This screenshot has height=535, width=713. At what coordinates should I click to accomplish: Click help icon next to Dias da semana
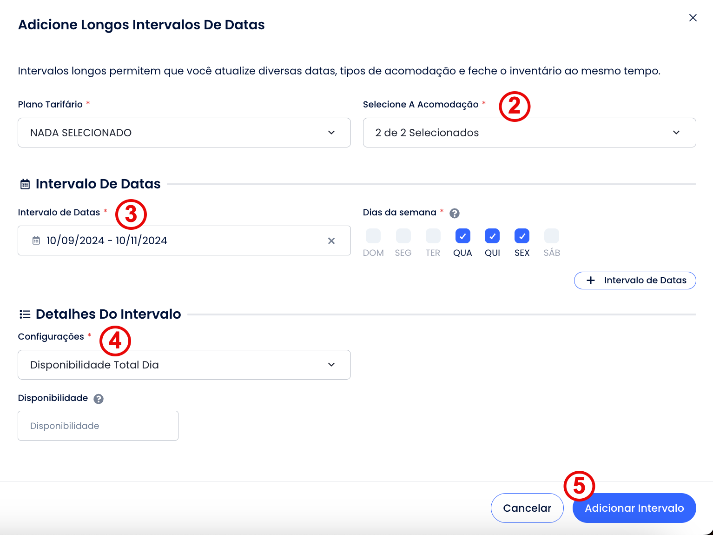[x=455, y=213]
